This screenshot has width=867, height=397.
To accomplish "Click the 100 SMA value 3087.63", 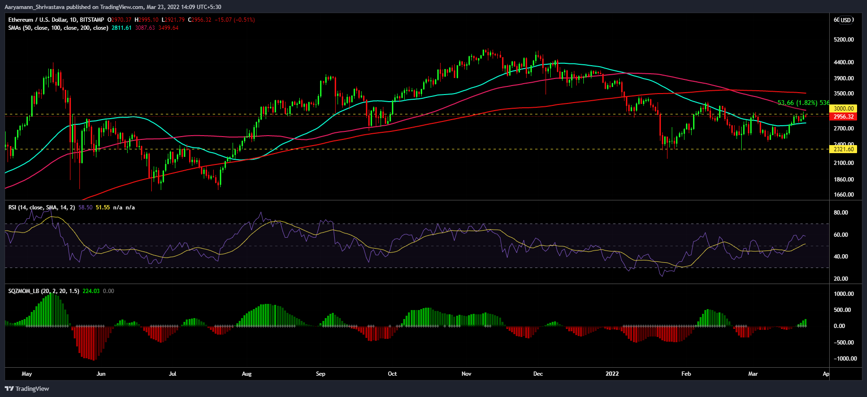I will coord(145,28).
